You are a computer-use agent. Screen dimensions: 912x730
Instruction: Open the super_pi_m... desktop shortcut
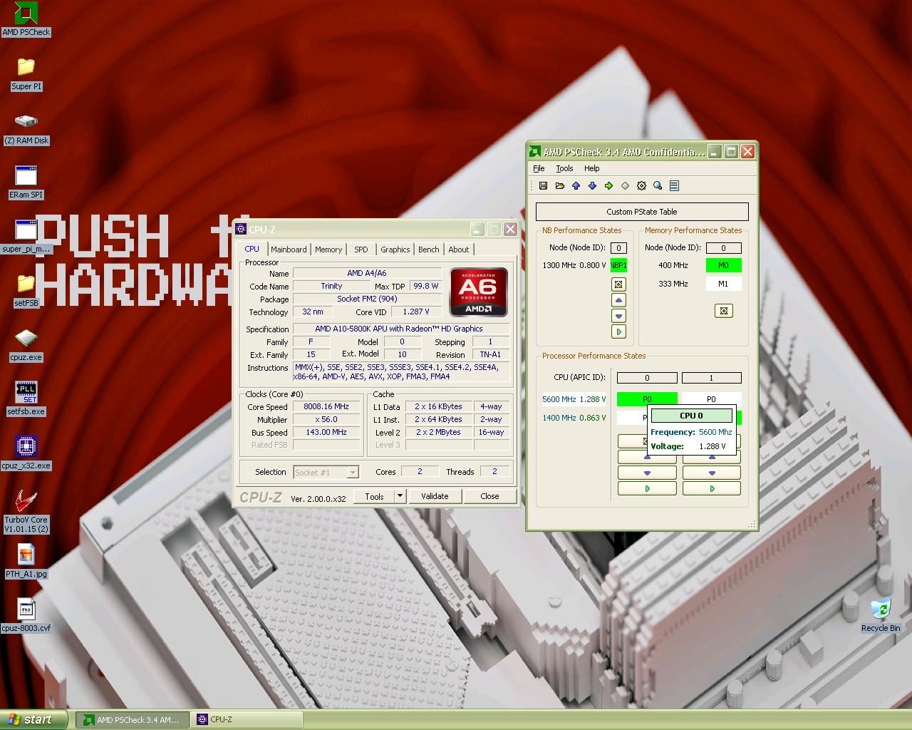click(x=26, y=237)
